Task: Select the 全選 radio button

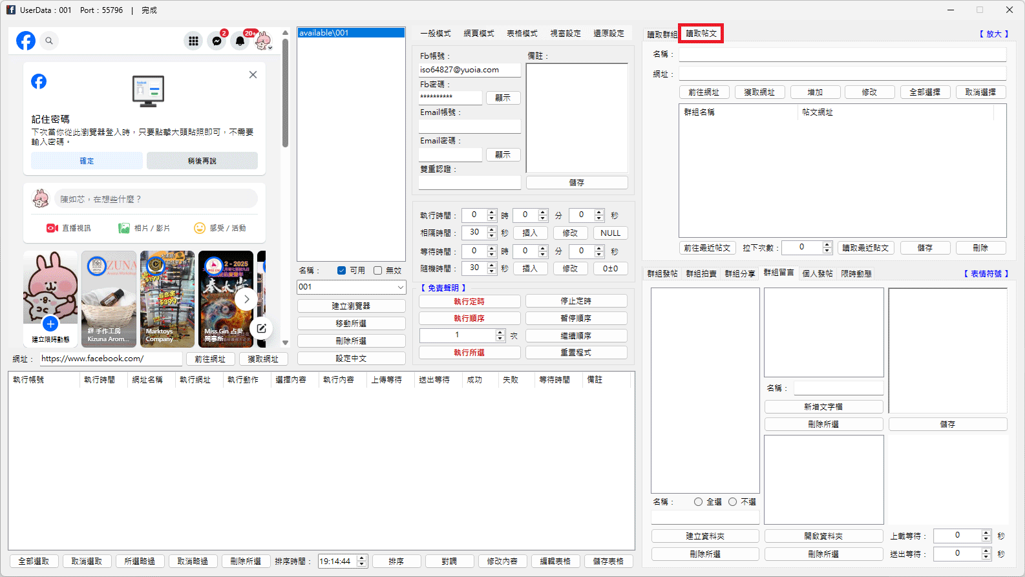Action: 698,501
